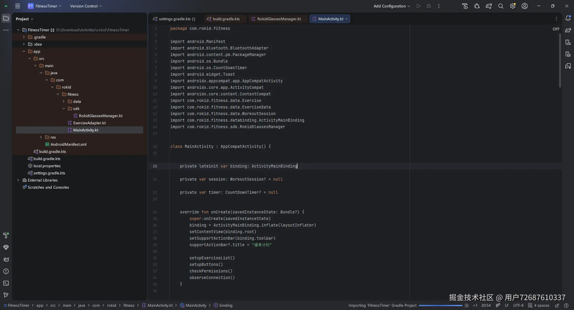Toggle the OFF code highlighting indicator

[x=556, y=29]
